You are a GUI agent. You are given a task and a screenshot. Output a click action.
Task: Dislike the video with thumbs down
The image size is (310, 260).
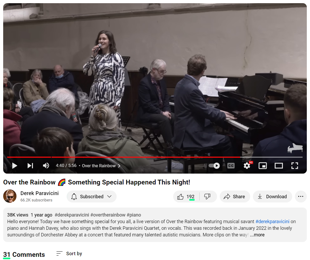click(207, 196)
